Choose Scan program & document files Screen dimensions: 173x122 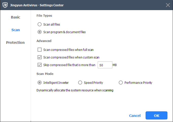39,32
